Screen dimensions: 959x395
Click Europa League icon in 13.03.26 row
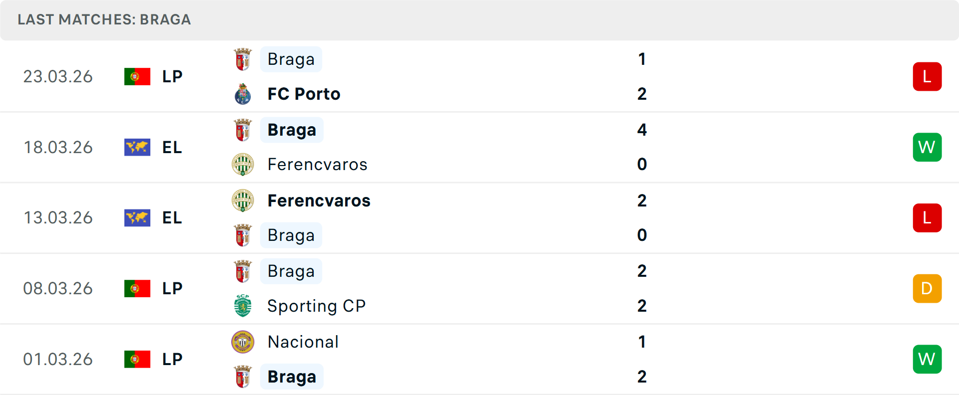pyautogui.click(x=137, y=218)
